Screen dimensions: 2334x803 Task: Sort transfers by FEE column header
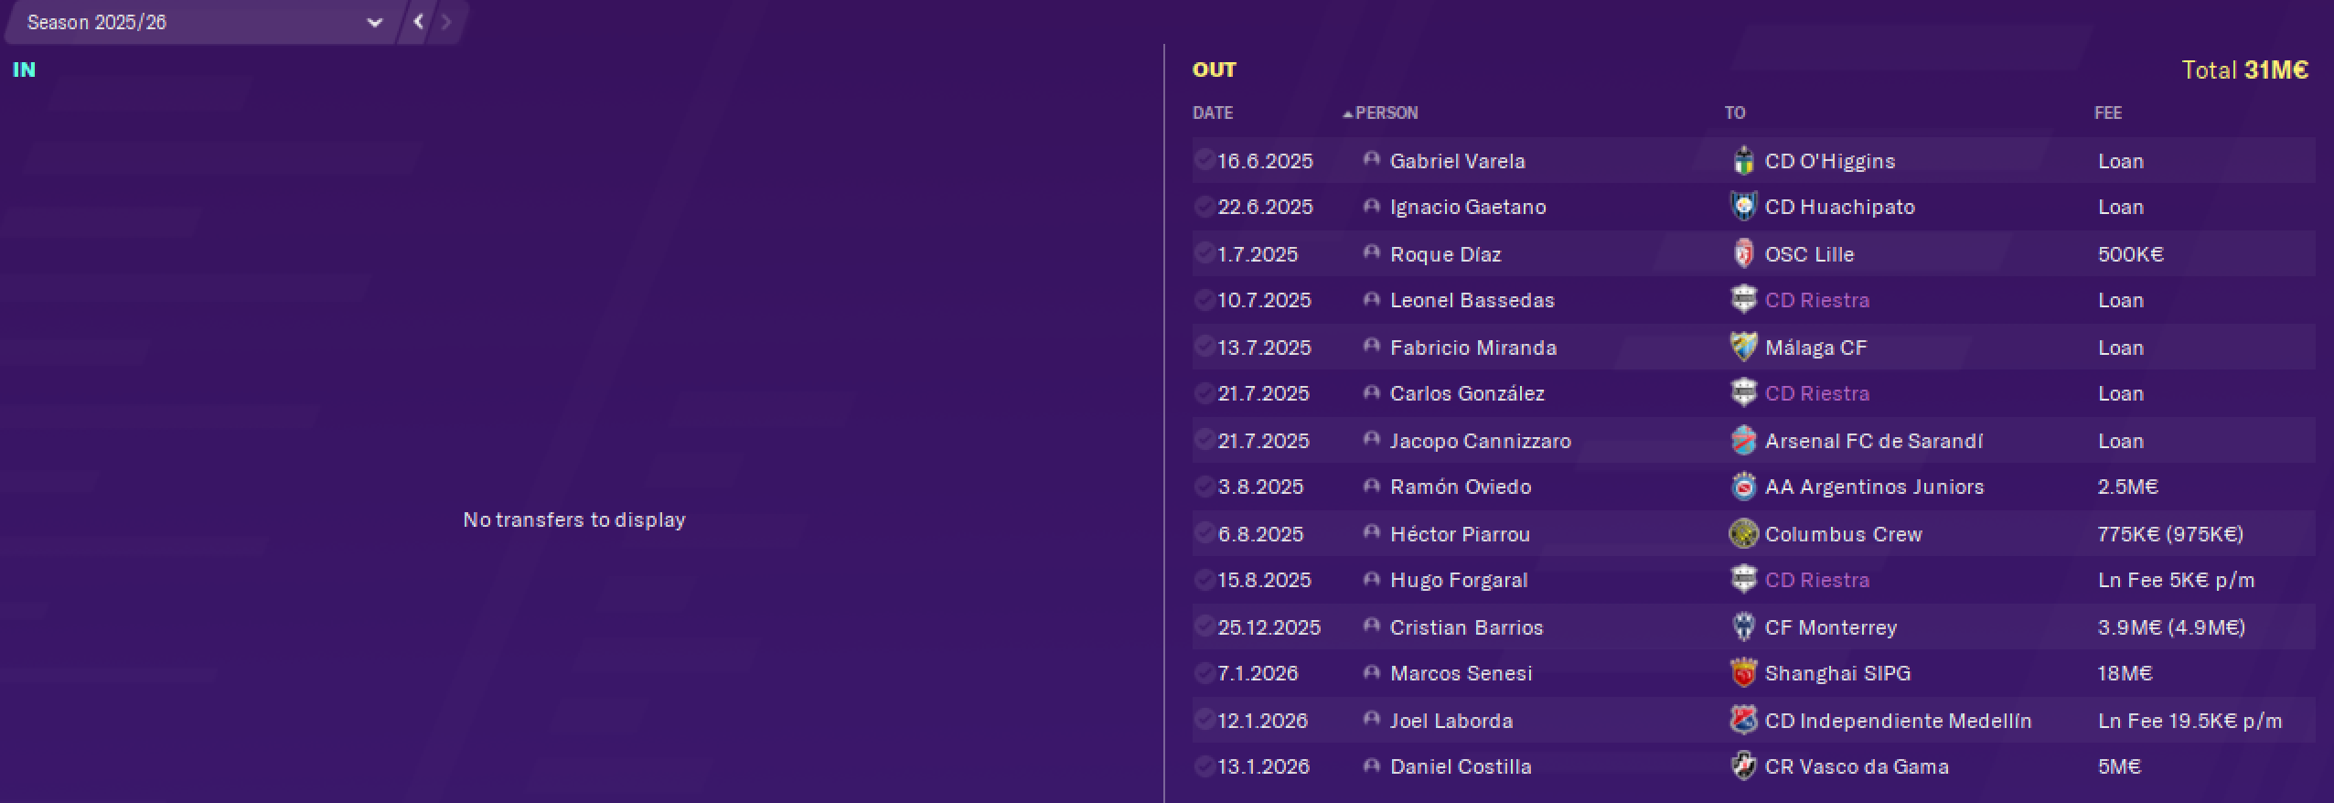click(2108, 113)
